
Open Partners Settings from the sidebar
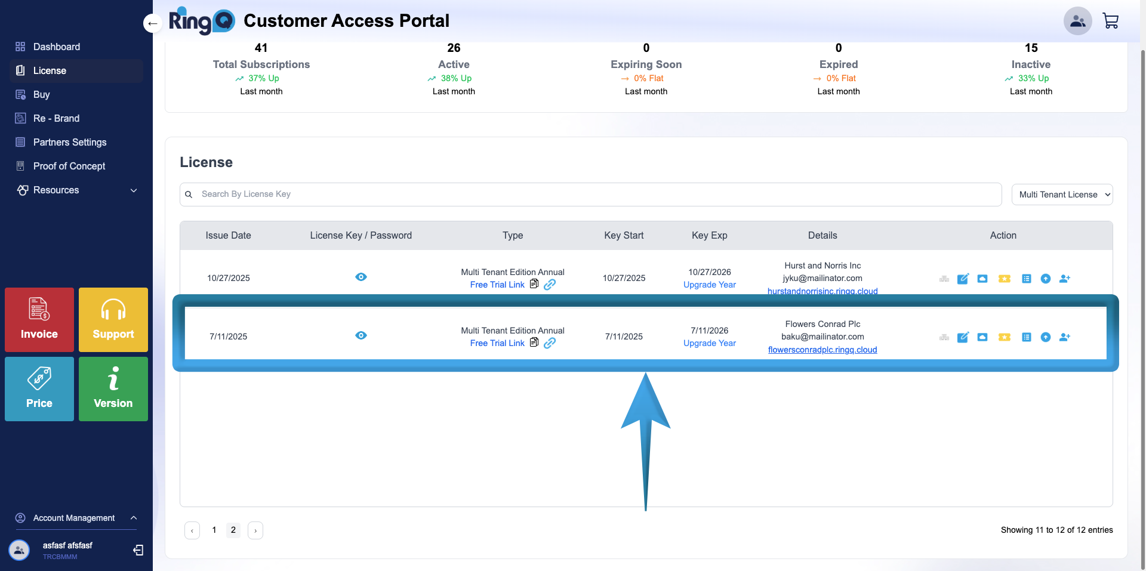69,142
